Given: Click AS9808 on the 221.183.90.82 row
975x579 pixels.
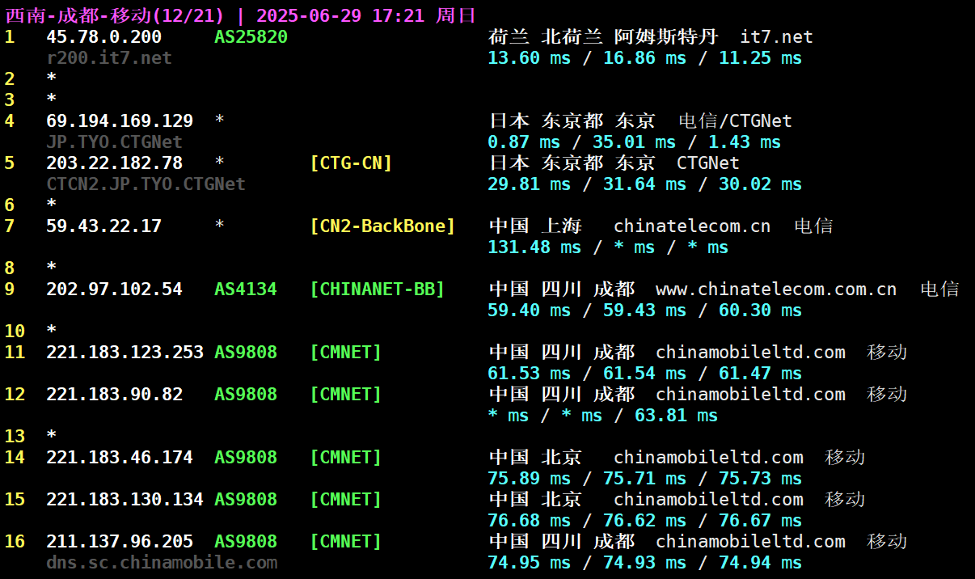Looking at the screenshot, I should coord(246,395).
